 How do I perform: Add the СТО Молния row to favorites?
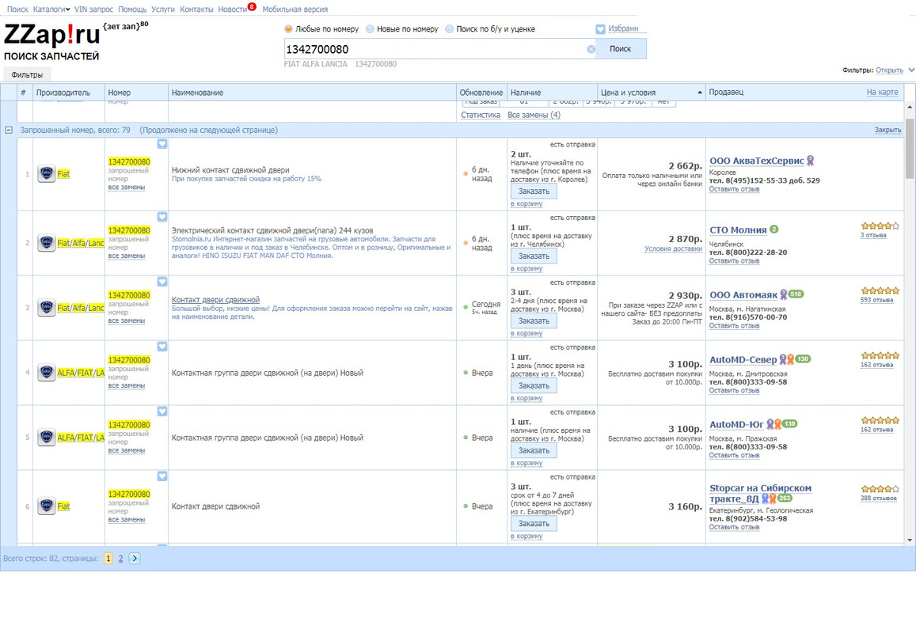point(162,217)
